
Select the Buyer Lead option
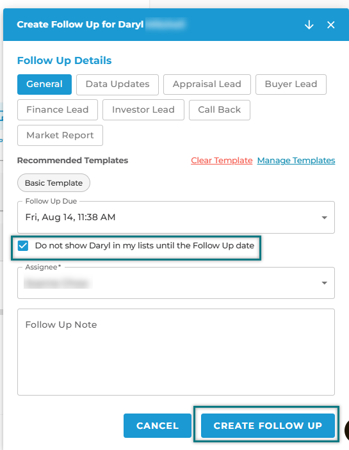pos(291,84)
